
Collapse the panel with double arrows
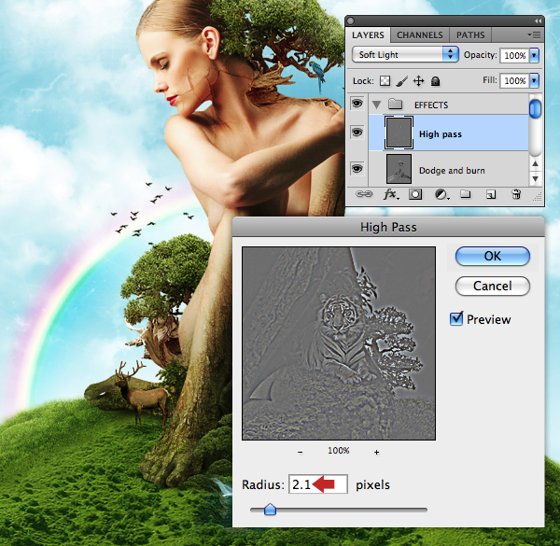coord(538,21)
